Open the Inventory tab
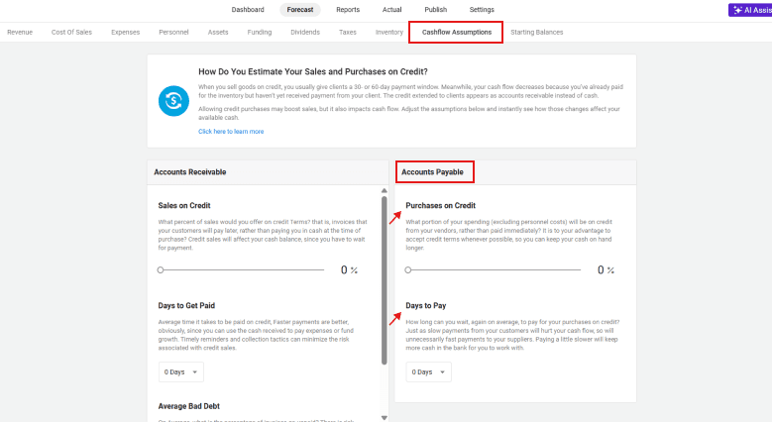This screenshot has height=422, width=772. 388,32
